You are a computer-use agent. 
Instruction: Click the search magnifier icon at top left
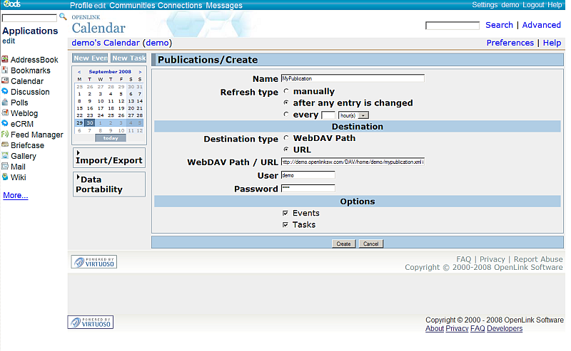63,16
